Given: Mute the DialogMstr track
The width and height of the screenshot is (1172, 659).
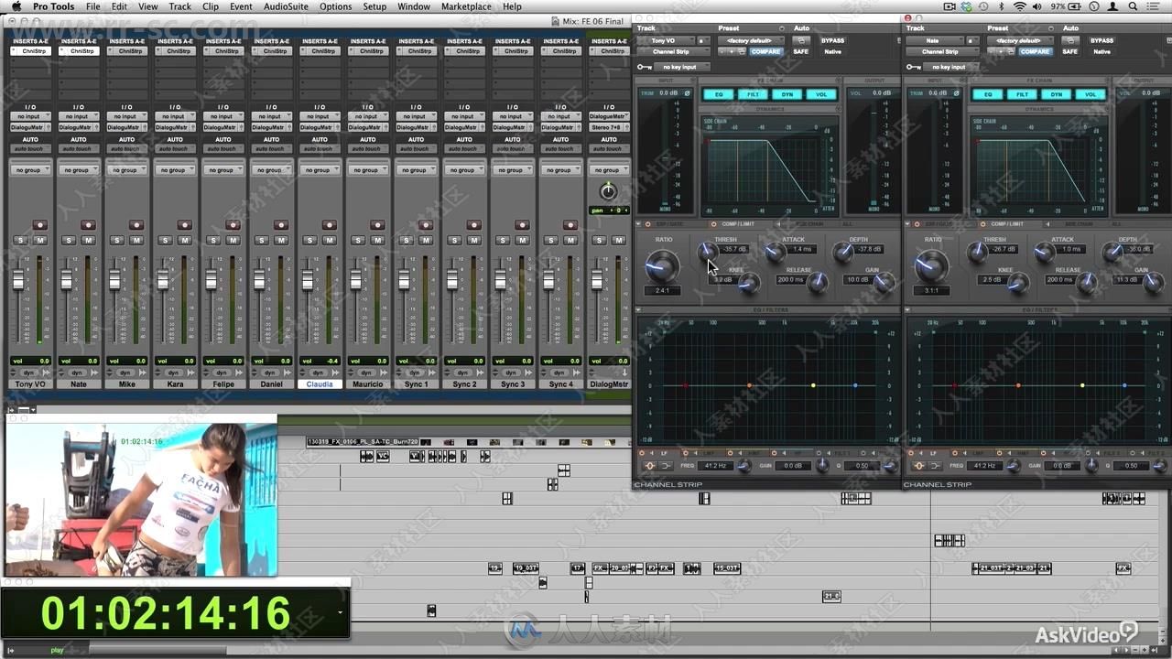Looking at the screenshot, I should point(619,240).
